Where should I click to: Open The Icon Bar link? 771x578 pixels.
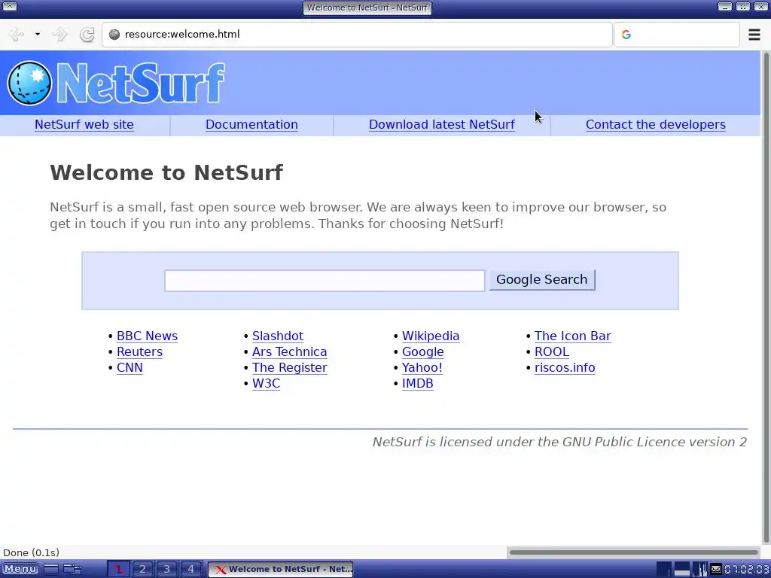point(573,336)
